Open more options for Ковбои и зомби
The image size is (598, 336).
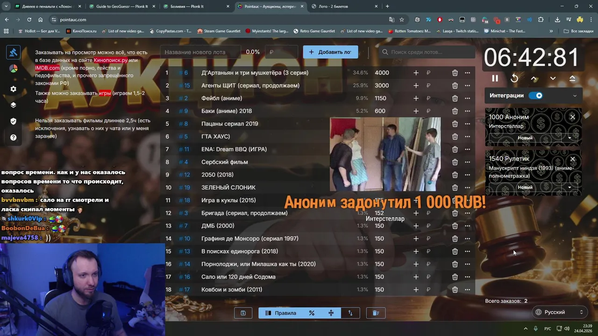click(467, 290)
